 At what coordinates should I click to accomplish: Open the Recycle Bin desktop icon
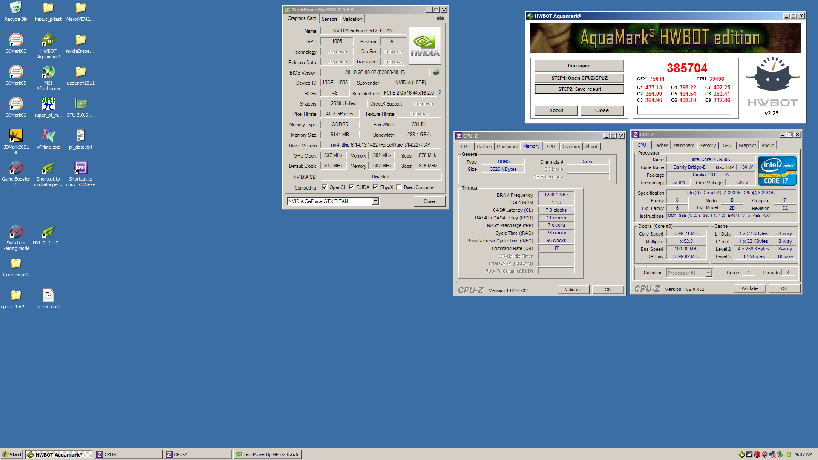point(16,11)
